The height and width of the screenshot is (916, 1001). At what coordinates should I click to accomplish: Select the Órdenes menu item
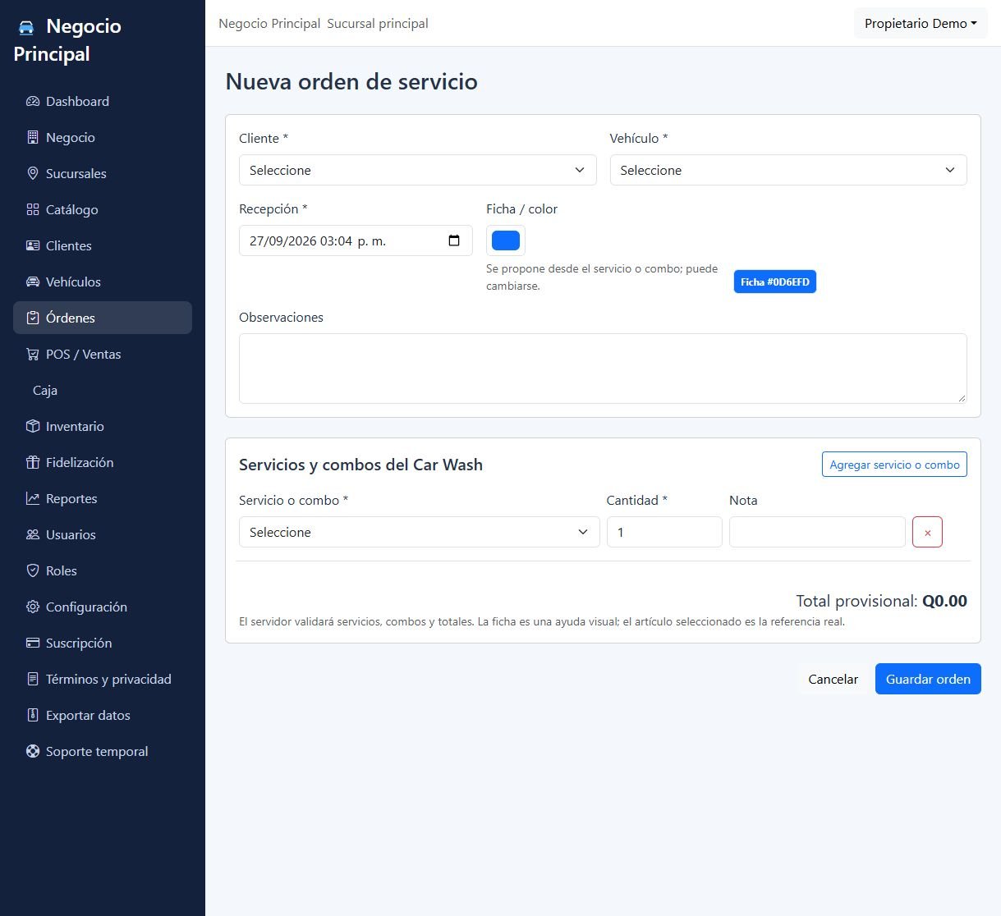coord(103,318)
